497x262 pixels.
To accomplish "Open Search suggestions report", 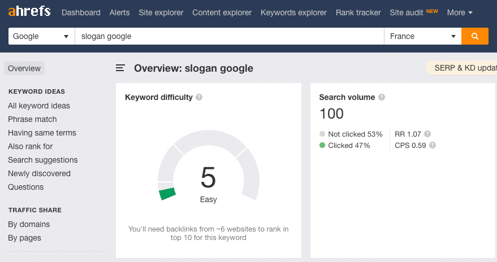I will point(43,160).
